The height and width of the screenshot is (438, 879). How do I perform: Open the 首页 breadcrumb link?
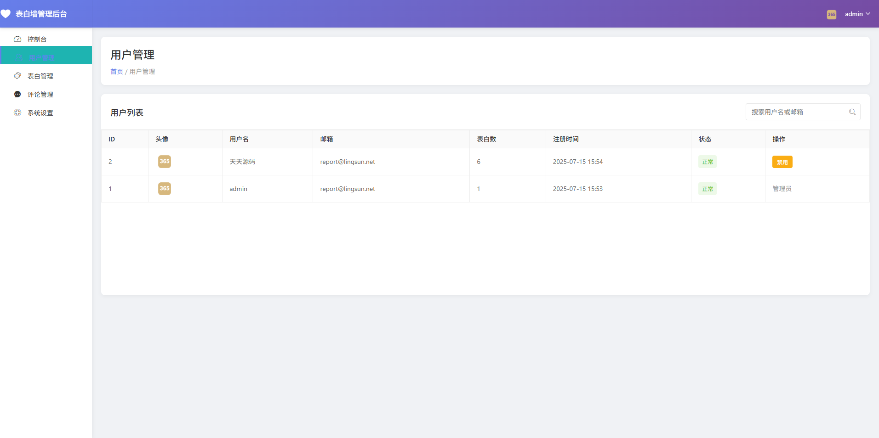(x=116, y=71)
